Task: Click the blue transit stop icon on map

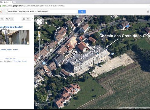Action: click(44, 63)
